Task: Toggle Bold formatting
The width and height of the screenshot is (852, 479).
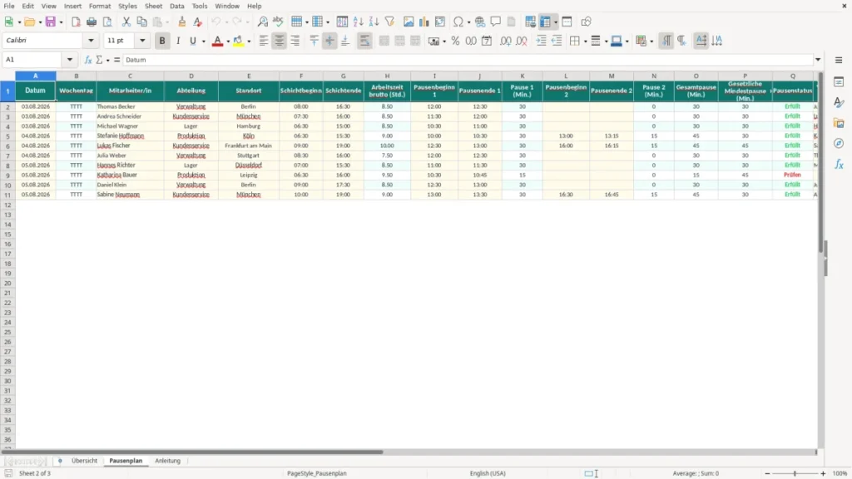Action: [162, 41]
